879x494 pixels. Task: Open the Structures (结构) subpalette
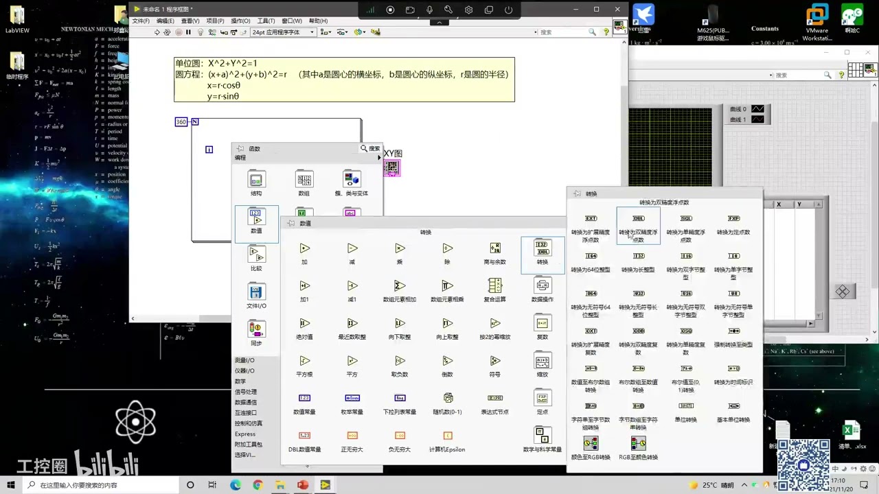[256, 180]
